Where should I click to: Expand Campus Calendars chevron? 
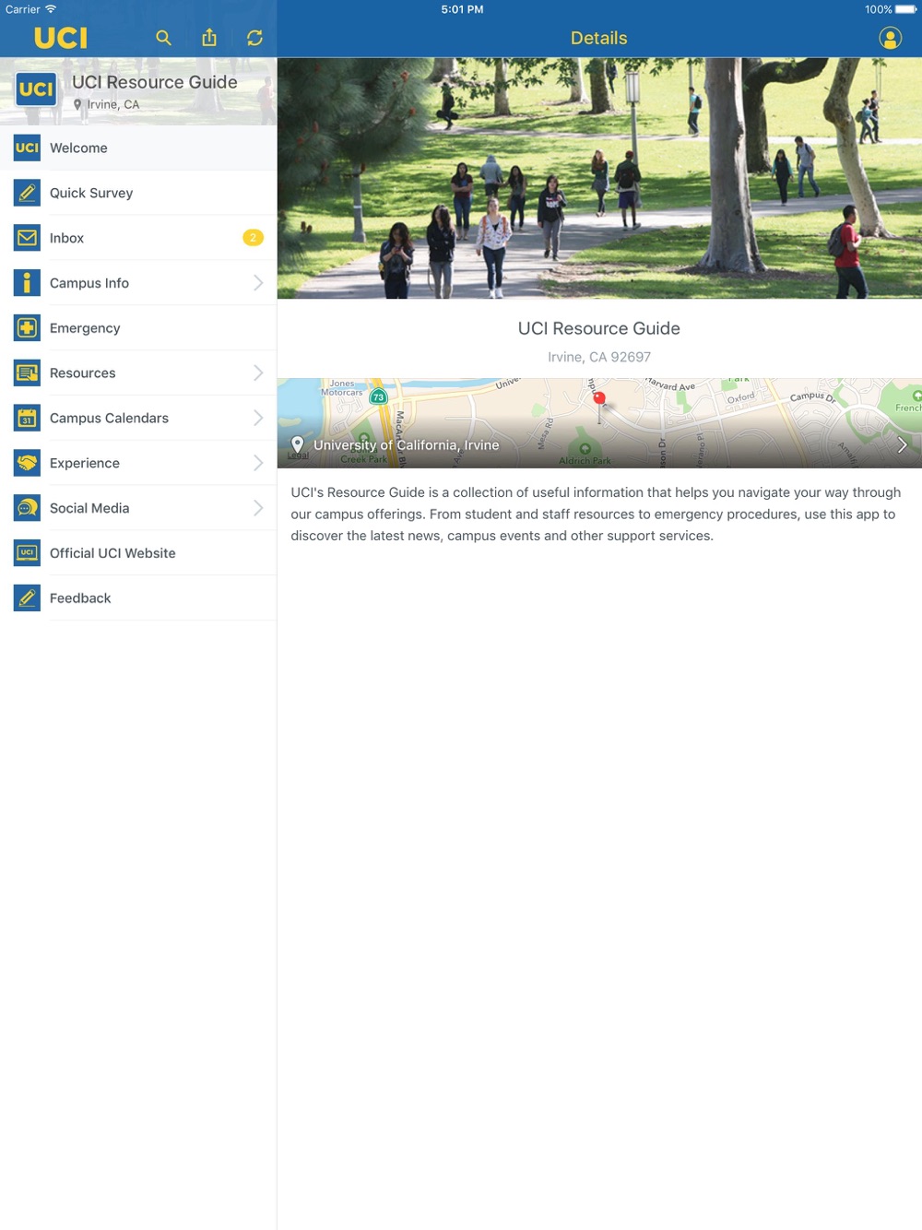(x=258, y=419)
